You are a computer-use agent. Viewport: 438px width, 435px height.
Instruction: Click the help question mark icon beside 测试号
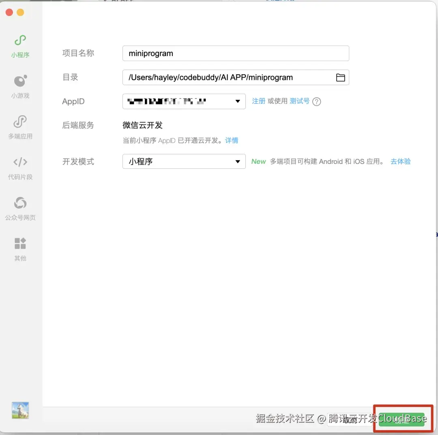coord(317,101)
